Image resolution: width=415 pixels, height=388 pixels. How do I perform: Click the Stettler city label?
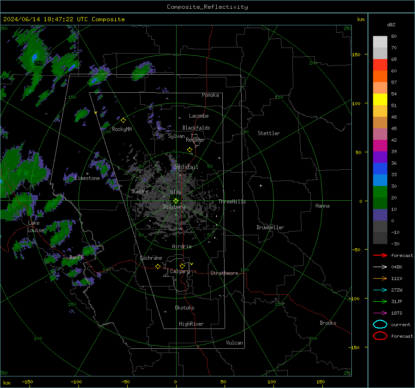point(269,133)
